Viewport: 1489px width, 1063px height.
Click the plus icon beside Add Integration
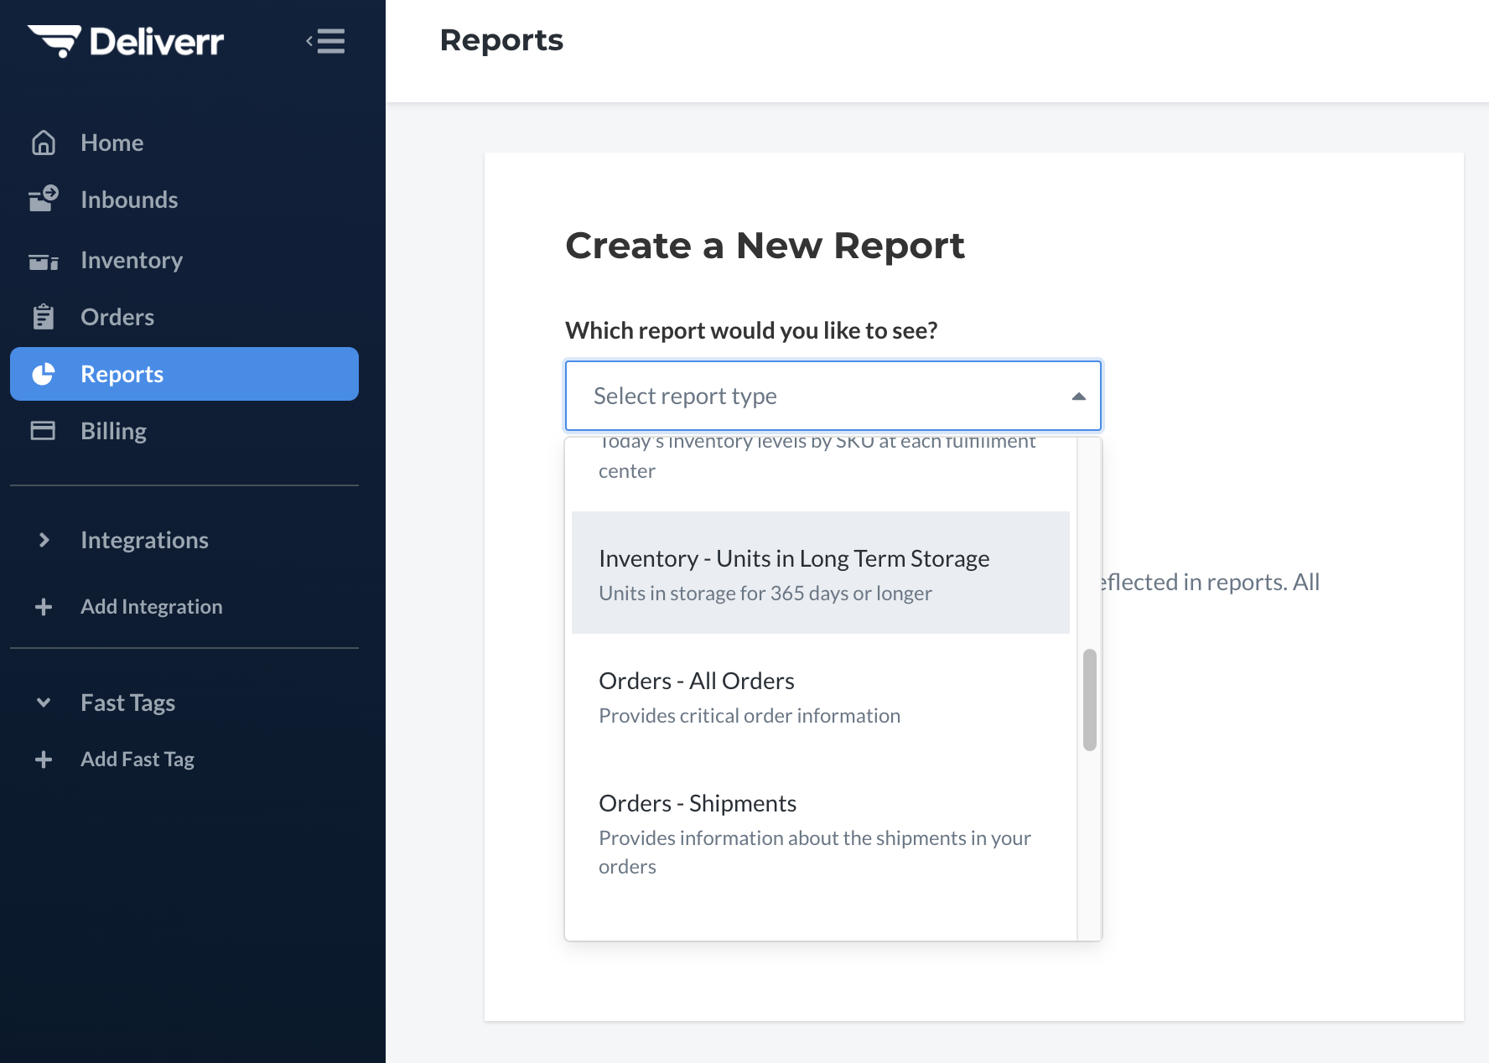tap(44, 607)
